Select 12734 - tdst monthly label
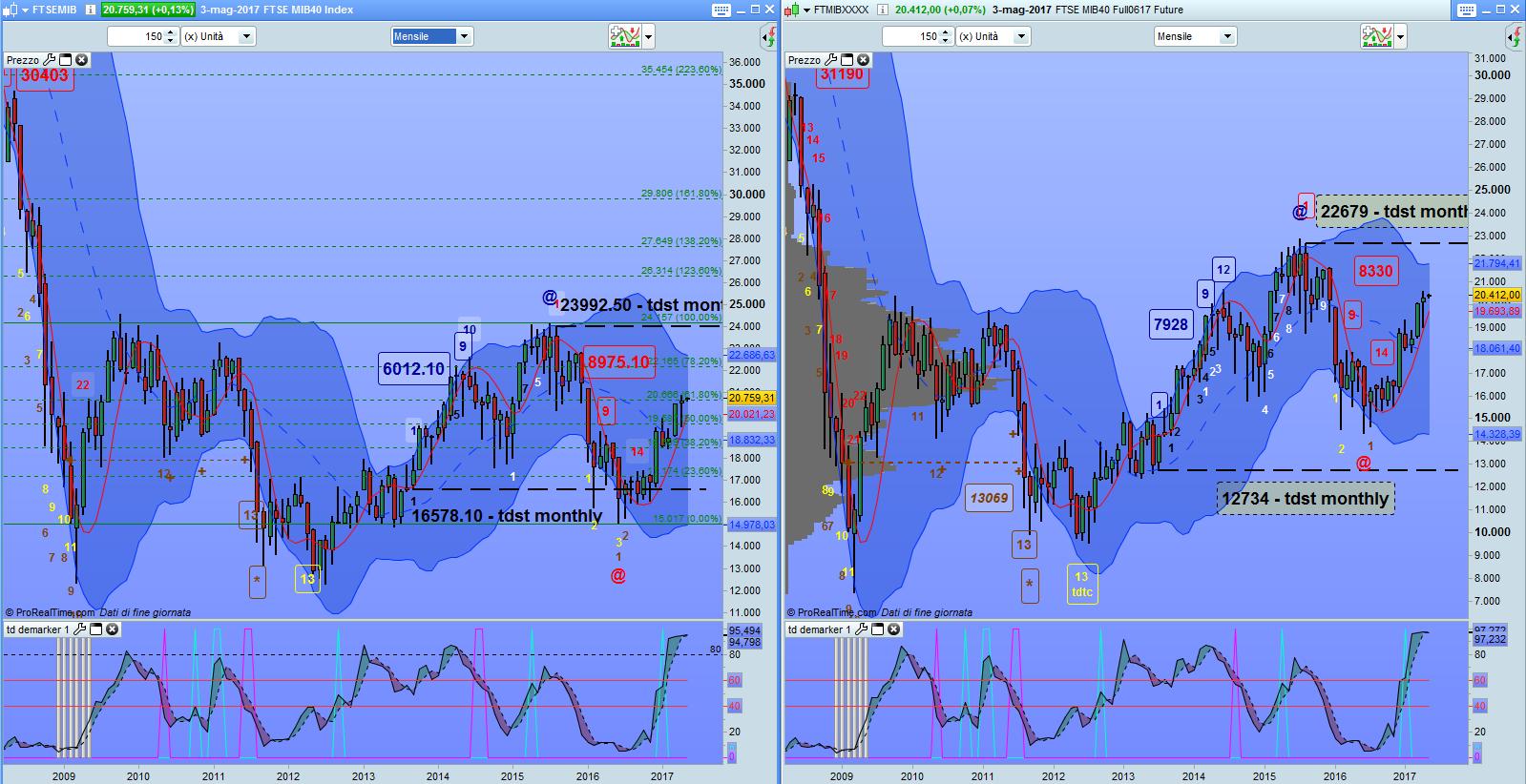 [x=1306, y=498]
